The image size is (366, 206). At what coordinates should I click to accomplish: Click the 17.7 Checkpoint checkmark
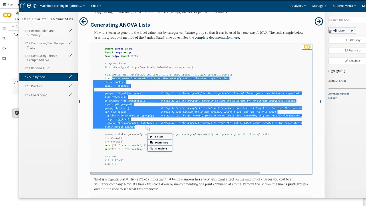coord(70,95)
